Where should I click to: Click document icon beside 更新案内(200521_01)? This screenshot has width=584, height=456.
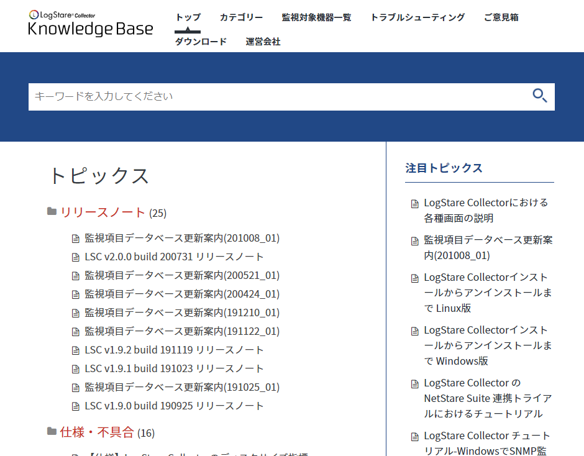click(x=76, y=276)
